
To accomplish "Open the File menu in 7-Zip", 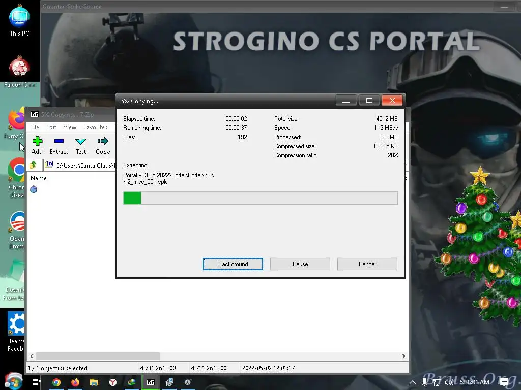I will click(35, 127).
